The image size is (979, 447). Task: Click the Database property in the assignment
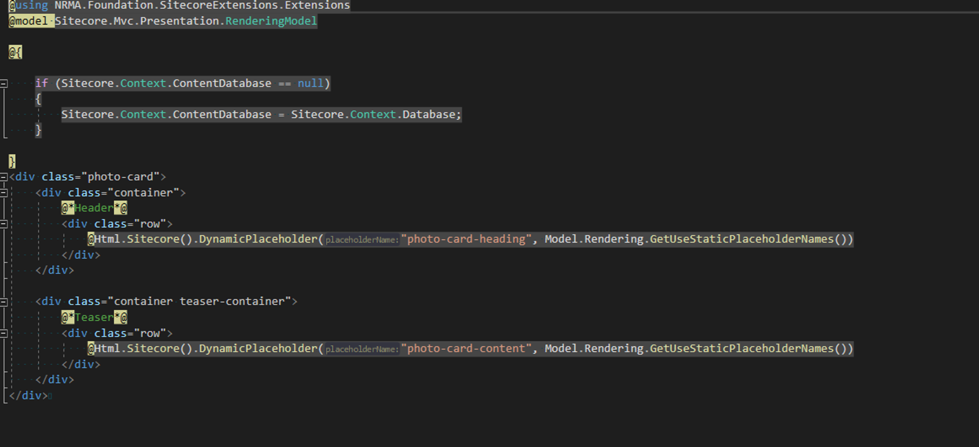click(x=429, y=114)
